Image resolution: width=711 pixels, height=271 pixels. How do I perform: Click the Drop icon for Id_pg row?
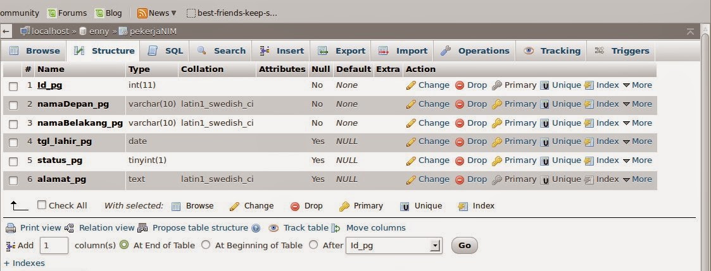pos(460,85)
